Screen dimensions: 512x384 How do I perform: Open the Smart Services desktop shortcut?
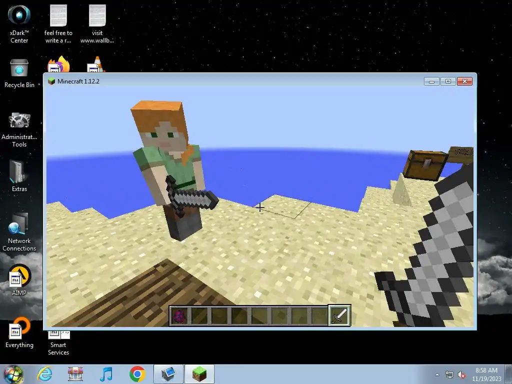click(58, 343)
